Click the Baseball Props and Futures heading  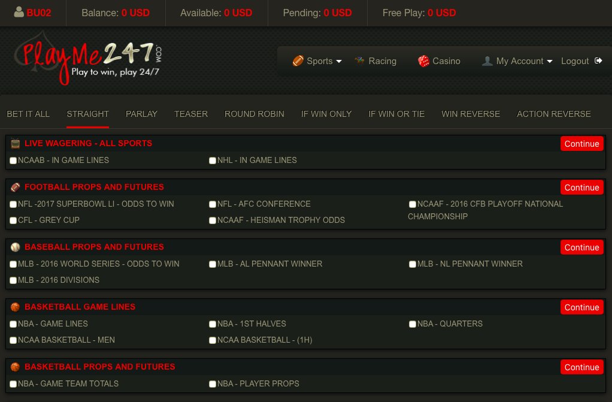pyautogui.click(x=94, y=247)
